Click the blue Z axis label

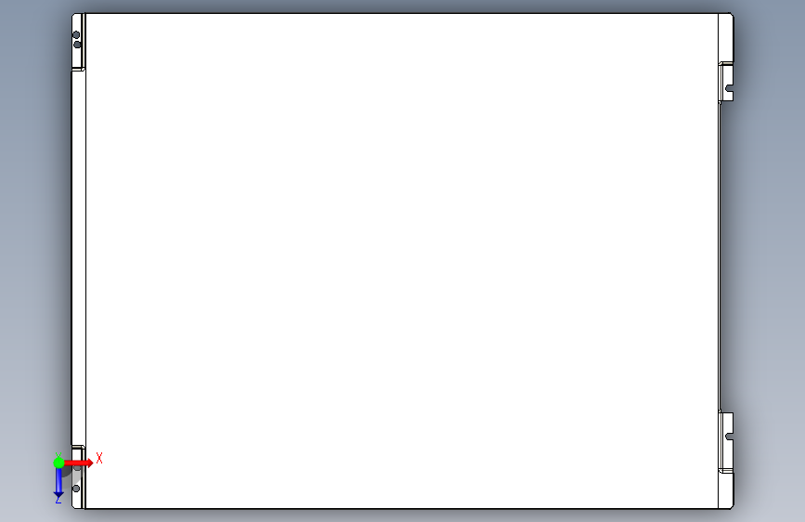click(x=58, y=500)
